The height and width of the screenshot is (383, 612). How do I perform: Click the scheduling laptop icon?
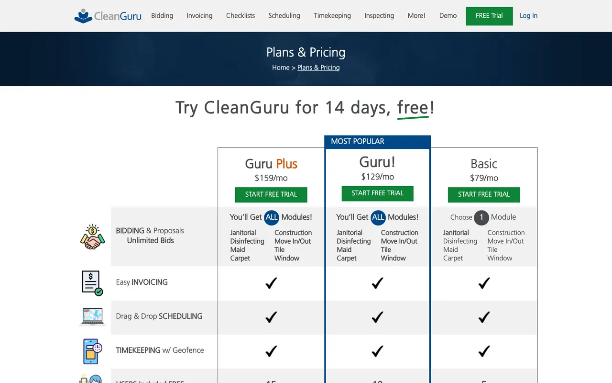[92, 317]
